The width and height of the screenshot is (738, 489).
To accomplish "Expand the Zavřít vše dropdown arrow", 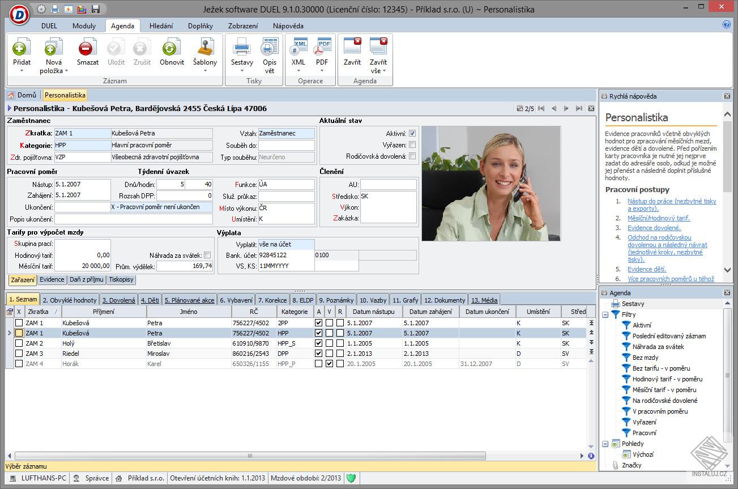I will tap(385, 71).
